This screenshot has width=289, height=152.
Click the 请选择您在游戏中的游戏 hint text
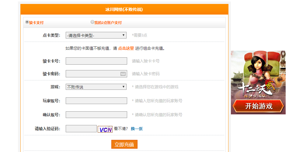coord(155,87)
